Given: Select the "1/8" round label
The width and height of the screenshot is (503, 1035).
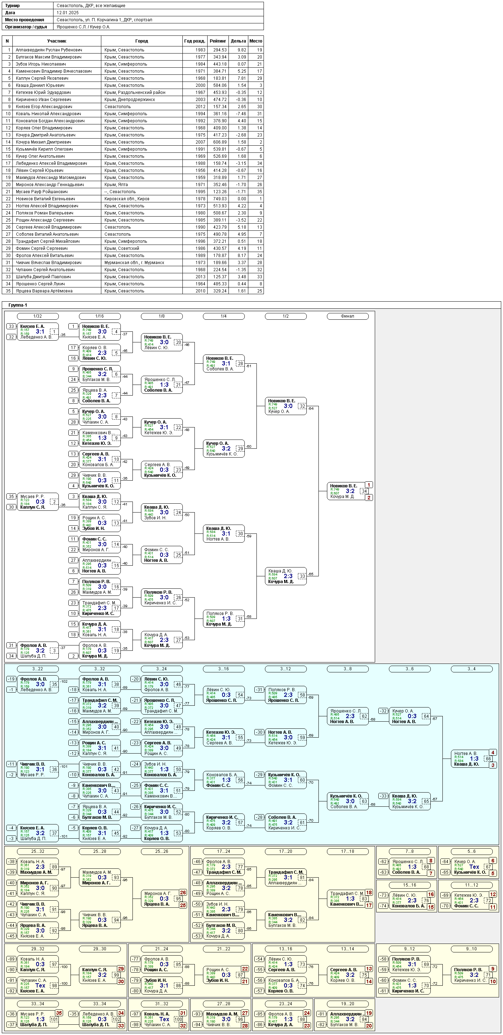Looking at the screenshot, I should click(162, 316).
